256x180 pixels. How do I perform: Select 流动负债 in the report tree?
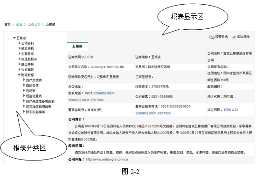32,86
